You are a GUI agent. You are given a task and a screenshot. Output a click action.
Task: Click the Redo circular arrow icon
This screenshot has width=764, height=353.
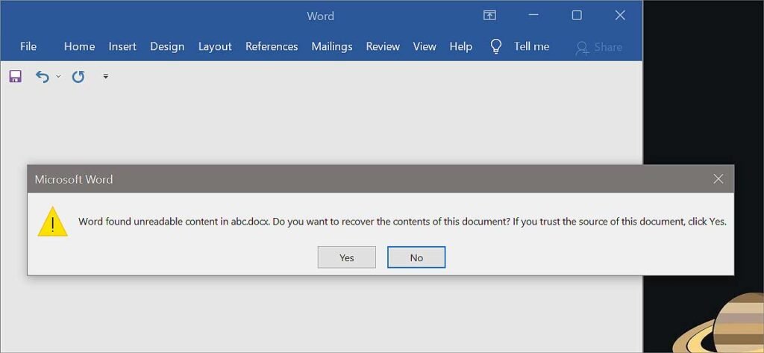coord(78,77)
